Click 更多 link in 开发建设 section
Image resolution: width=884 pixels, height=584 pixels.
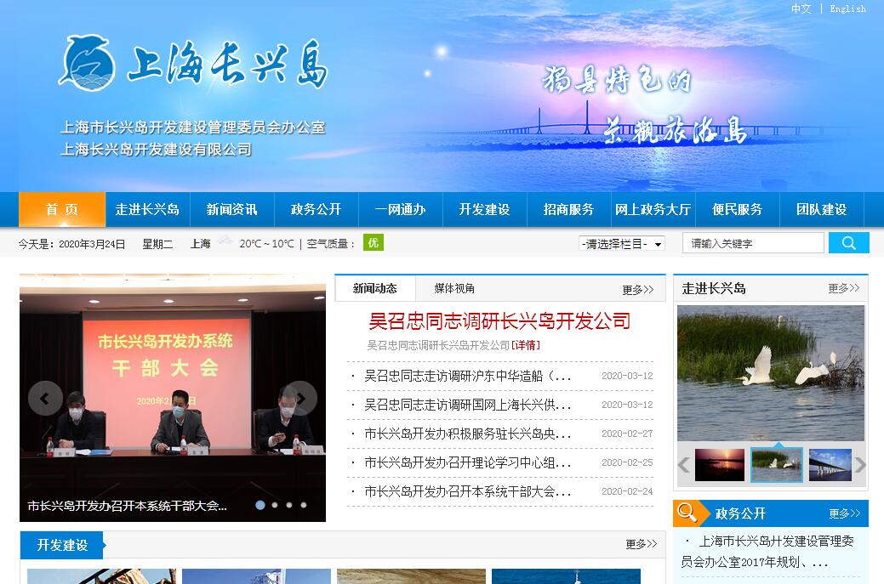tap(641, 544)
